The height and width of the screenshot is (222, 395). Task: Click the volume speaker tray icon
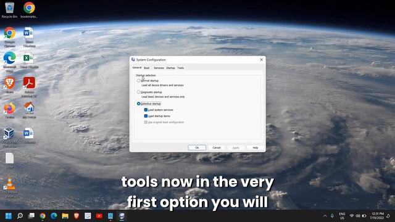tap(358, 216)
